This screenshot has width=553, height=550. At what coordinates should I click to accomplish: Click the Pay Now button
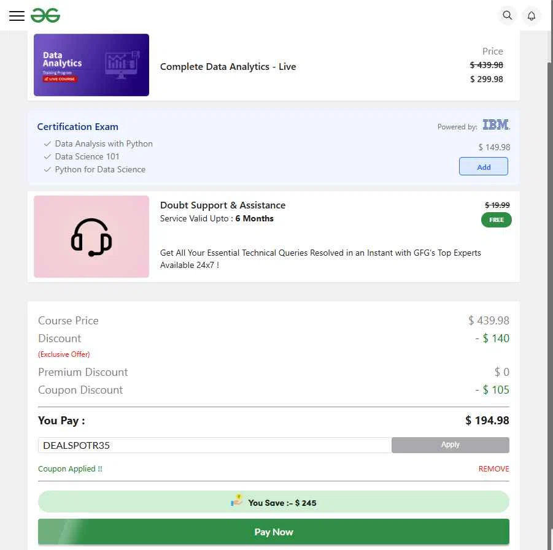pyautogui.click(x=273, y=532)
